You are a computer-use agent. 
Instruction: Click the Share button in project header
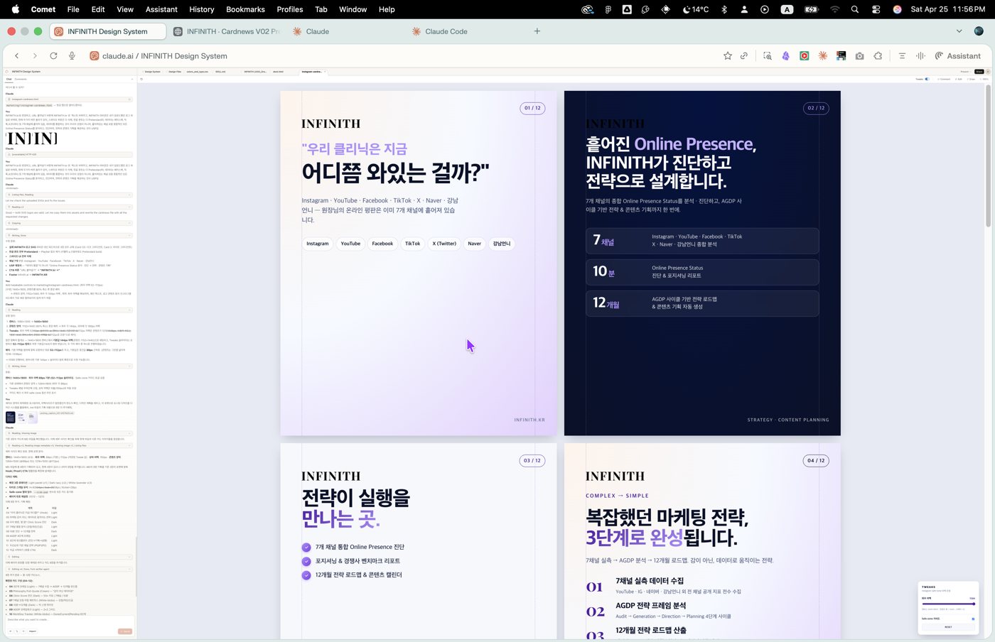[x=979, y=72]
